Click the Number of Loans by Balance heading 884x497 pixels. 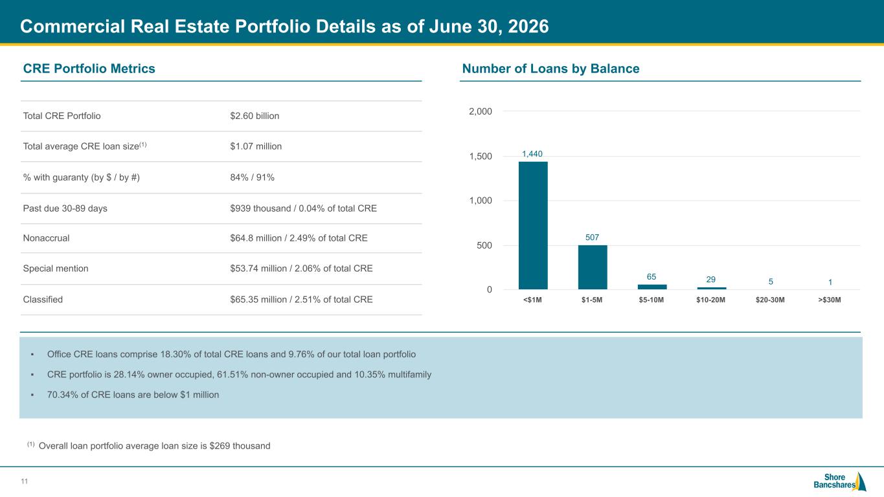(550, 69)
